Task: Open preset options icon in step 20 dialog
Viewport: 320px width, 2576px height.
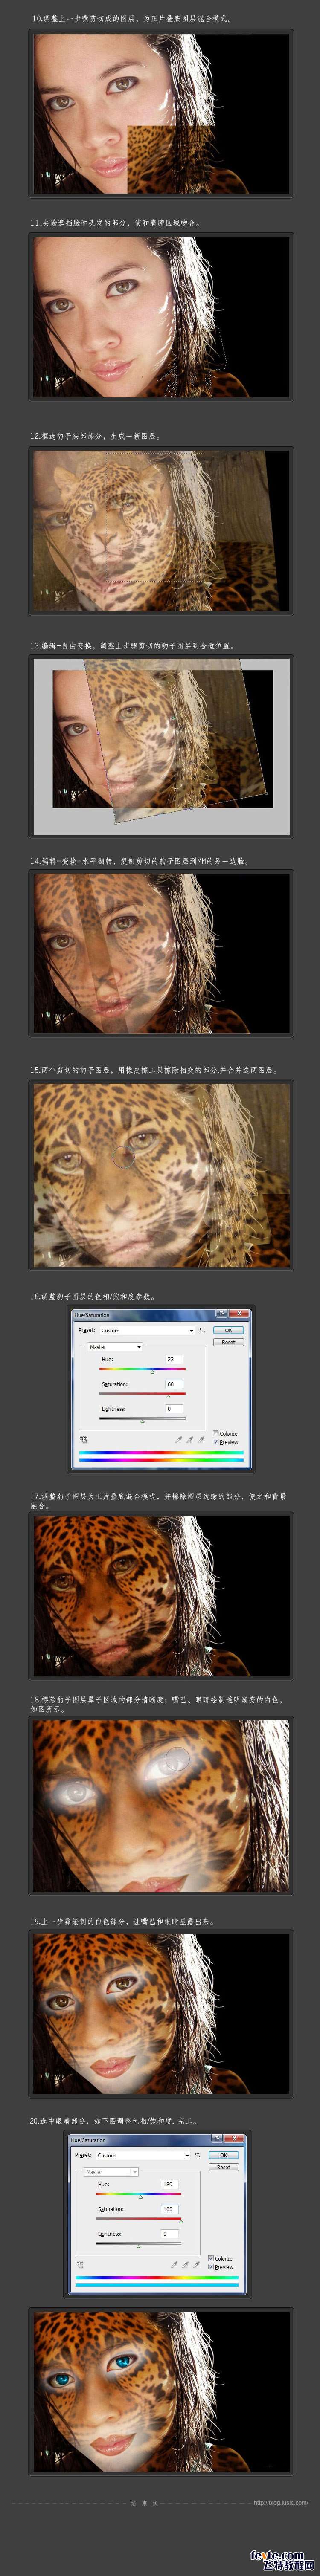Action: (x=198, y=2155)
